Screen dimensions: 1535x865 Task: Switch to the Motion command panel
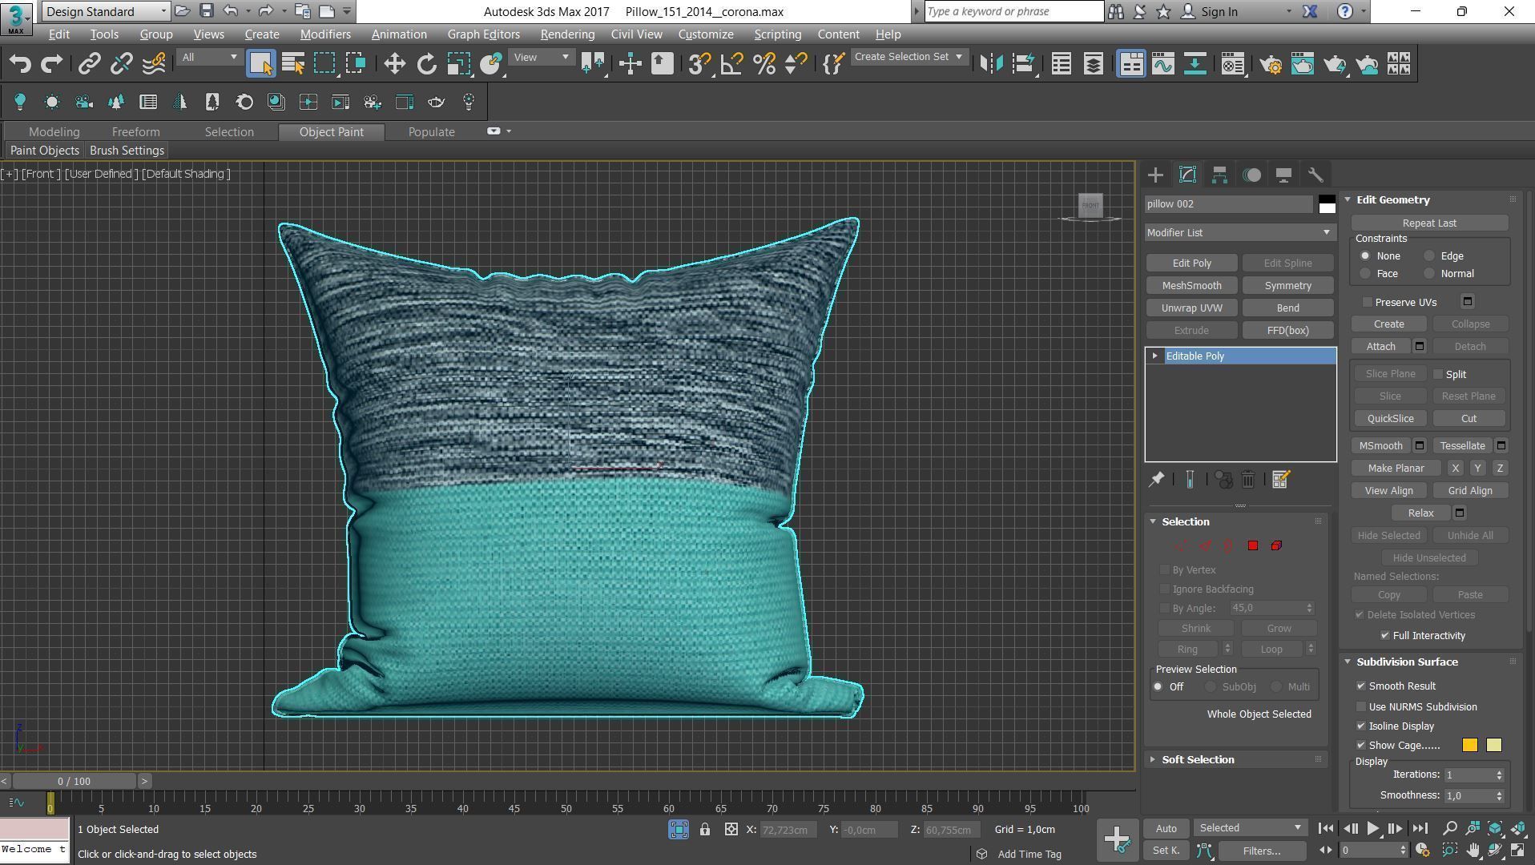[1251, 175]
